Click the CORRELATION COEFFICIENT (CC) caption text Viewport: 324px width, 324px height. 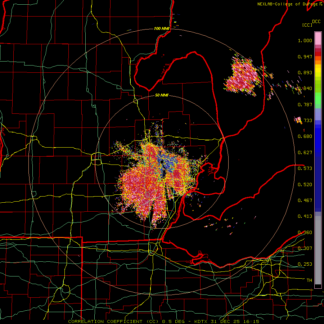point(113,321)
